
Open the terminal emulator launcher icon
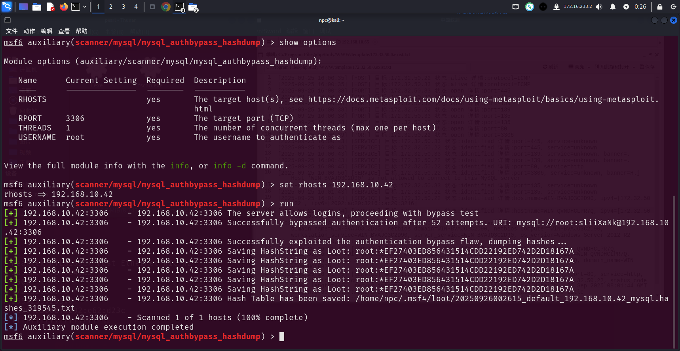point(76,7)
